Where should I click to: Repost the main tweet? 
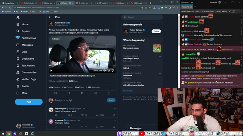pos(69,93)
